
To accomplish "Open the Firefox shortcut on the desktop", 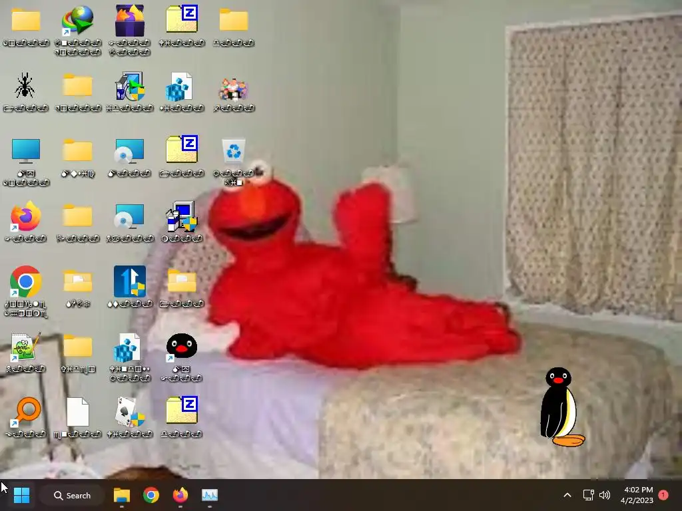I will point(26,216).
